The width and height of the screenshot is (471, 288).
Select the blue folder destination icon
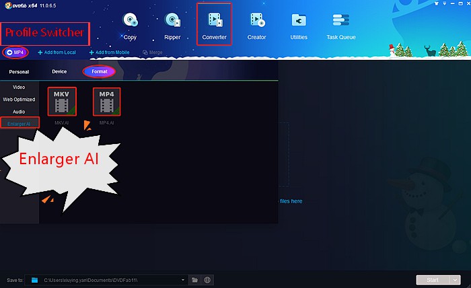(x=34, y=280)
